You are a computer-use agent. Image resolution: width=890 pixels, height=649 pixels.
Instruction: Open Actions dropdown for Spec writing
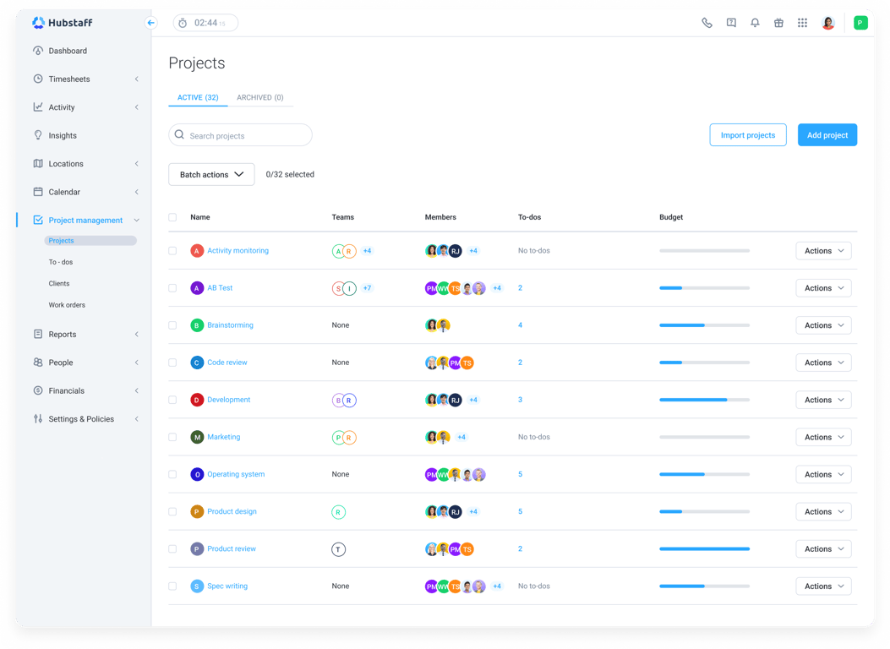[x=823, y=586]
